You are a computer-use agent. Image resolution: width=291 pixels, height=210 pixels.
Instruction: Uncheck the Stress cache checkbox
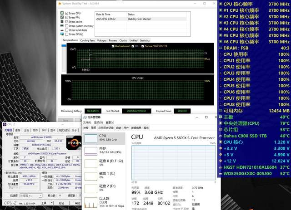[67, 21]
